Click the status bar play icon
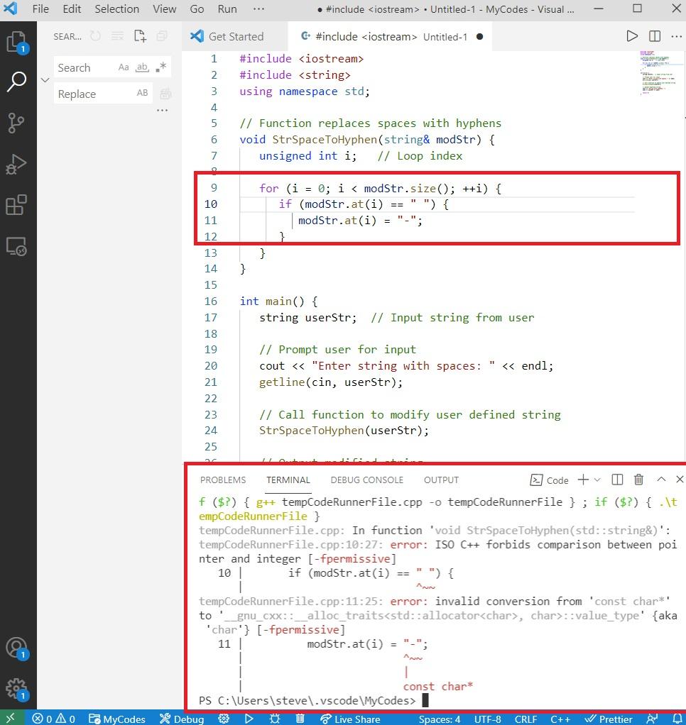 249,719
